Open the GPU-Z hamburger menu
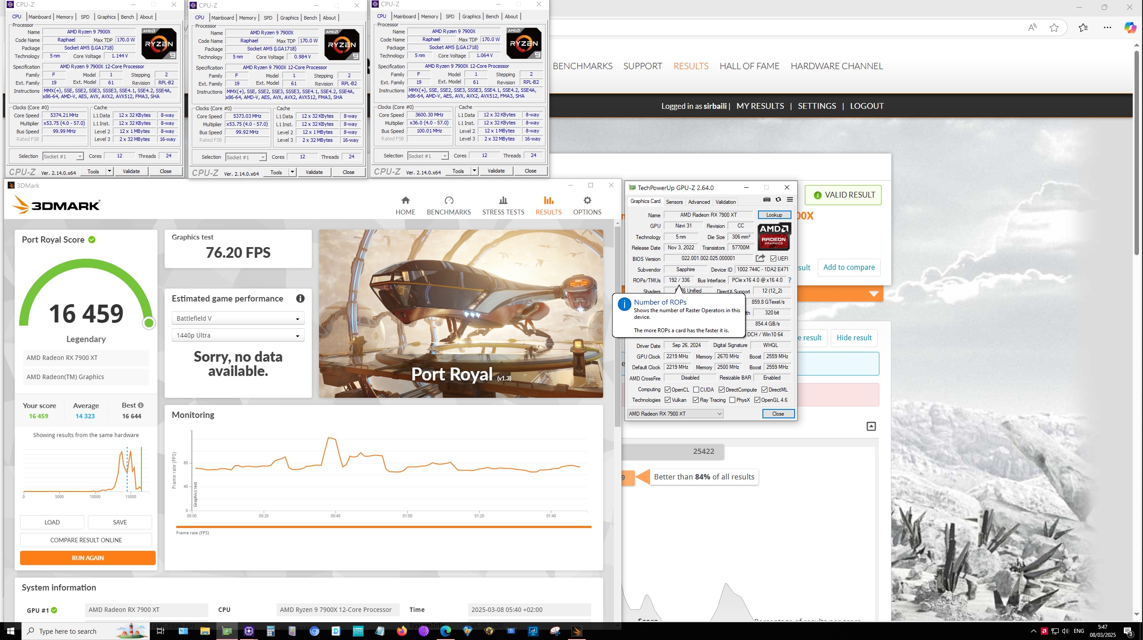The height and width of the screenshot is (640, 1143). pos(790,200)
